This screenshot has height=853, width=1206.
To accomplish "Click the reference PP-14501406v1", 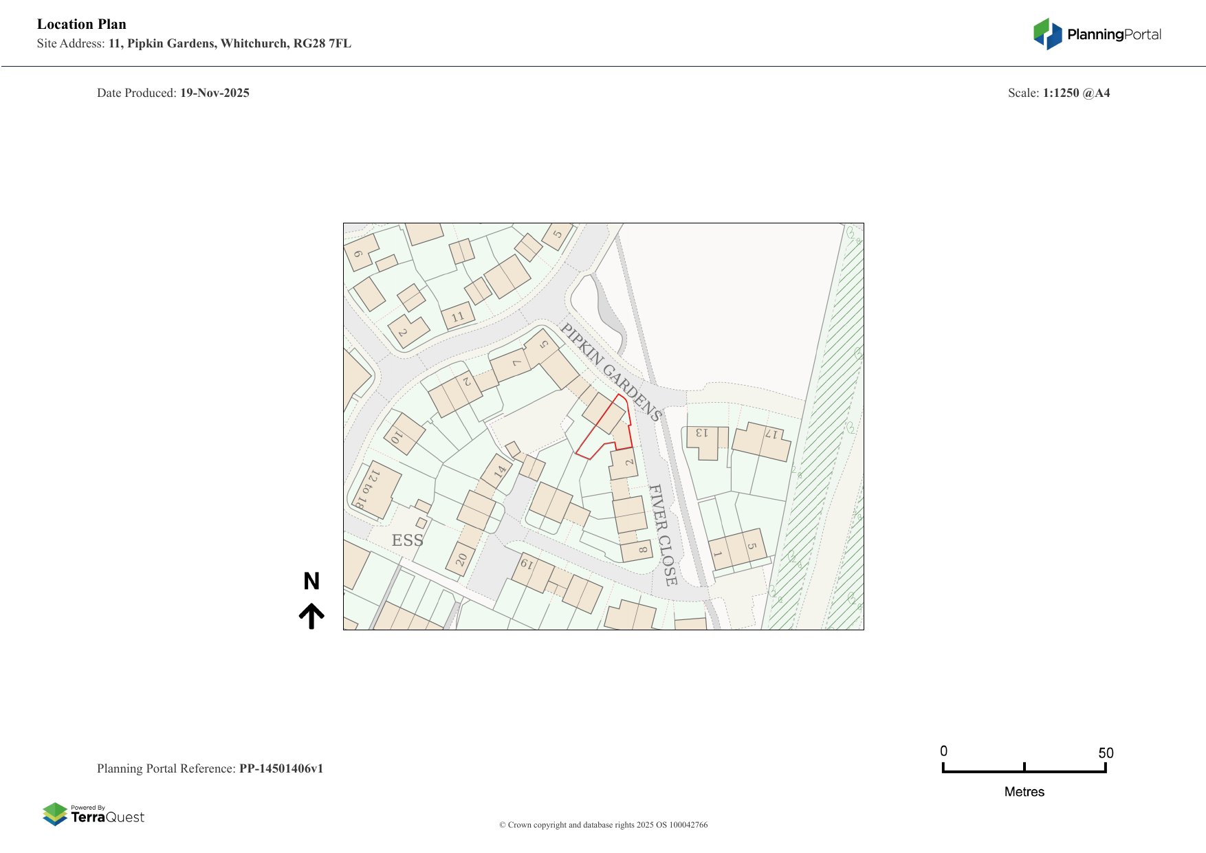I will tap(281, 768).
